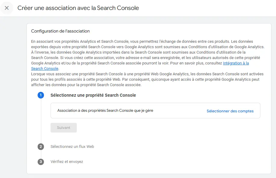Click the "Sélectionnez une propriété Search Console" heading
The width and height of the screenshot is (276, 178).
point(93,95)
